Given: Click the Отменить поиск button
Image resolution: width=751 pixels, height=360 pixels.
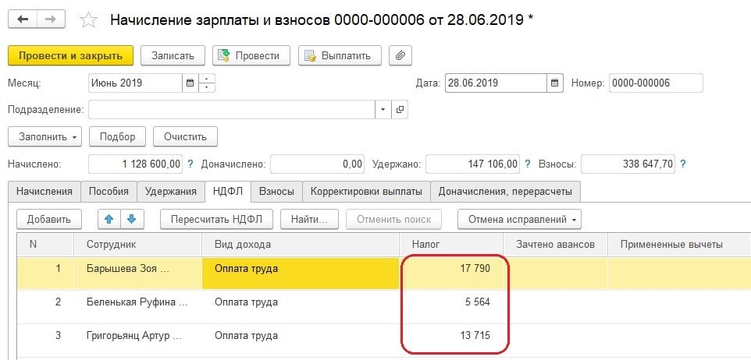Looking at the screenshot, I should 393,220.
